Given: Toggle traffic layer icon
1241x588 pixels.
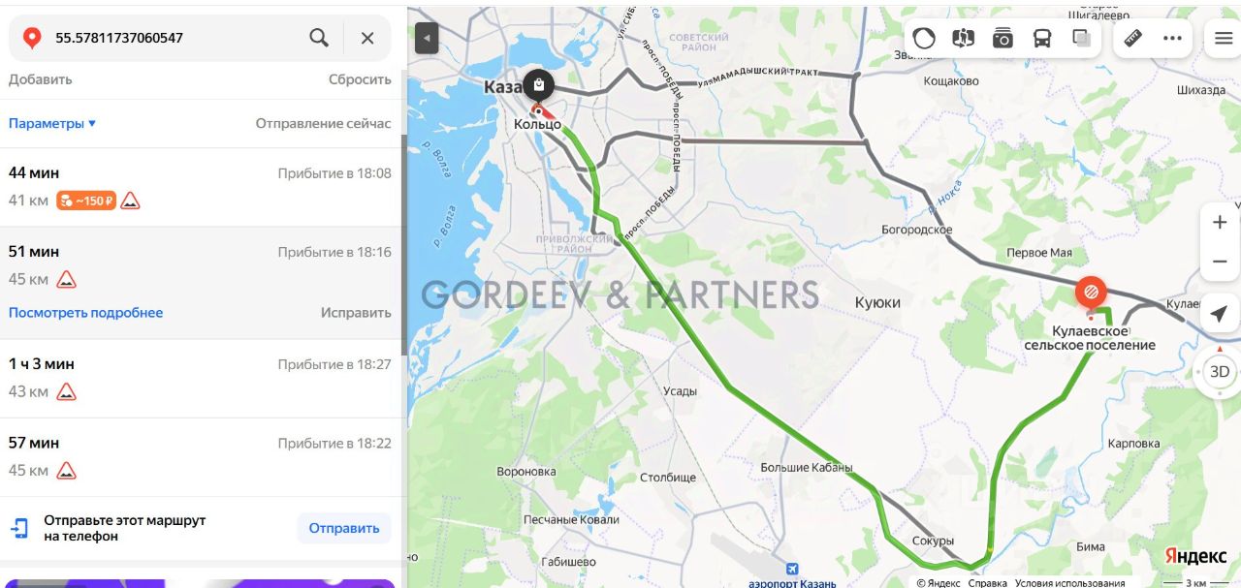Looking at the screenshot, I should click(924, 39).
